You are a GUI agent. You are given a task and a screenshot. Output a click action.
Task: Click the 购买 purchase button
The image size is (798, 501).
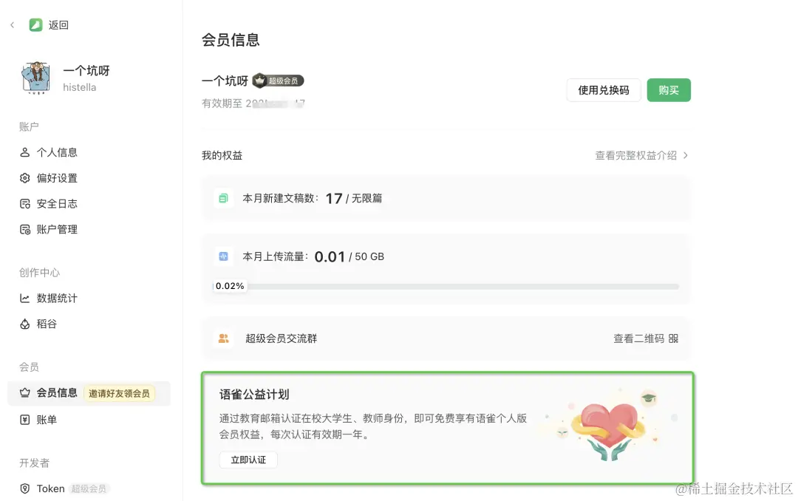point(668,89)
